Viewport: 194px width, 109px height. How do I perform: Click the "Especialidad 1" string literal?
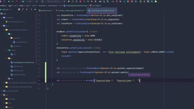[x=104, y=81]
